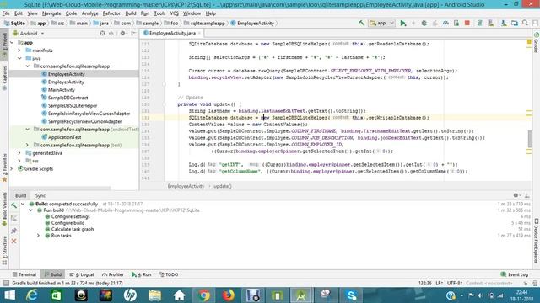540x303 pixels.
Task: Open the Event Log
Action: point(514,274)
